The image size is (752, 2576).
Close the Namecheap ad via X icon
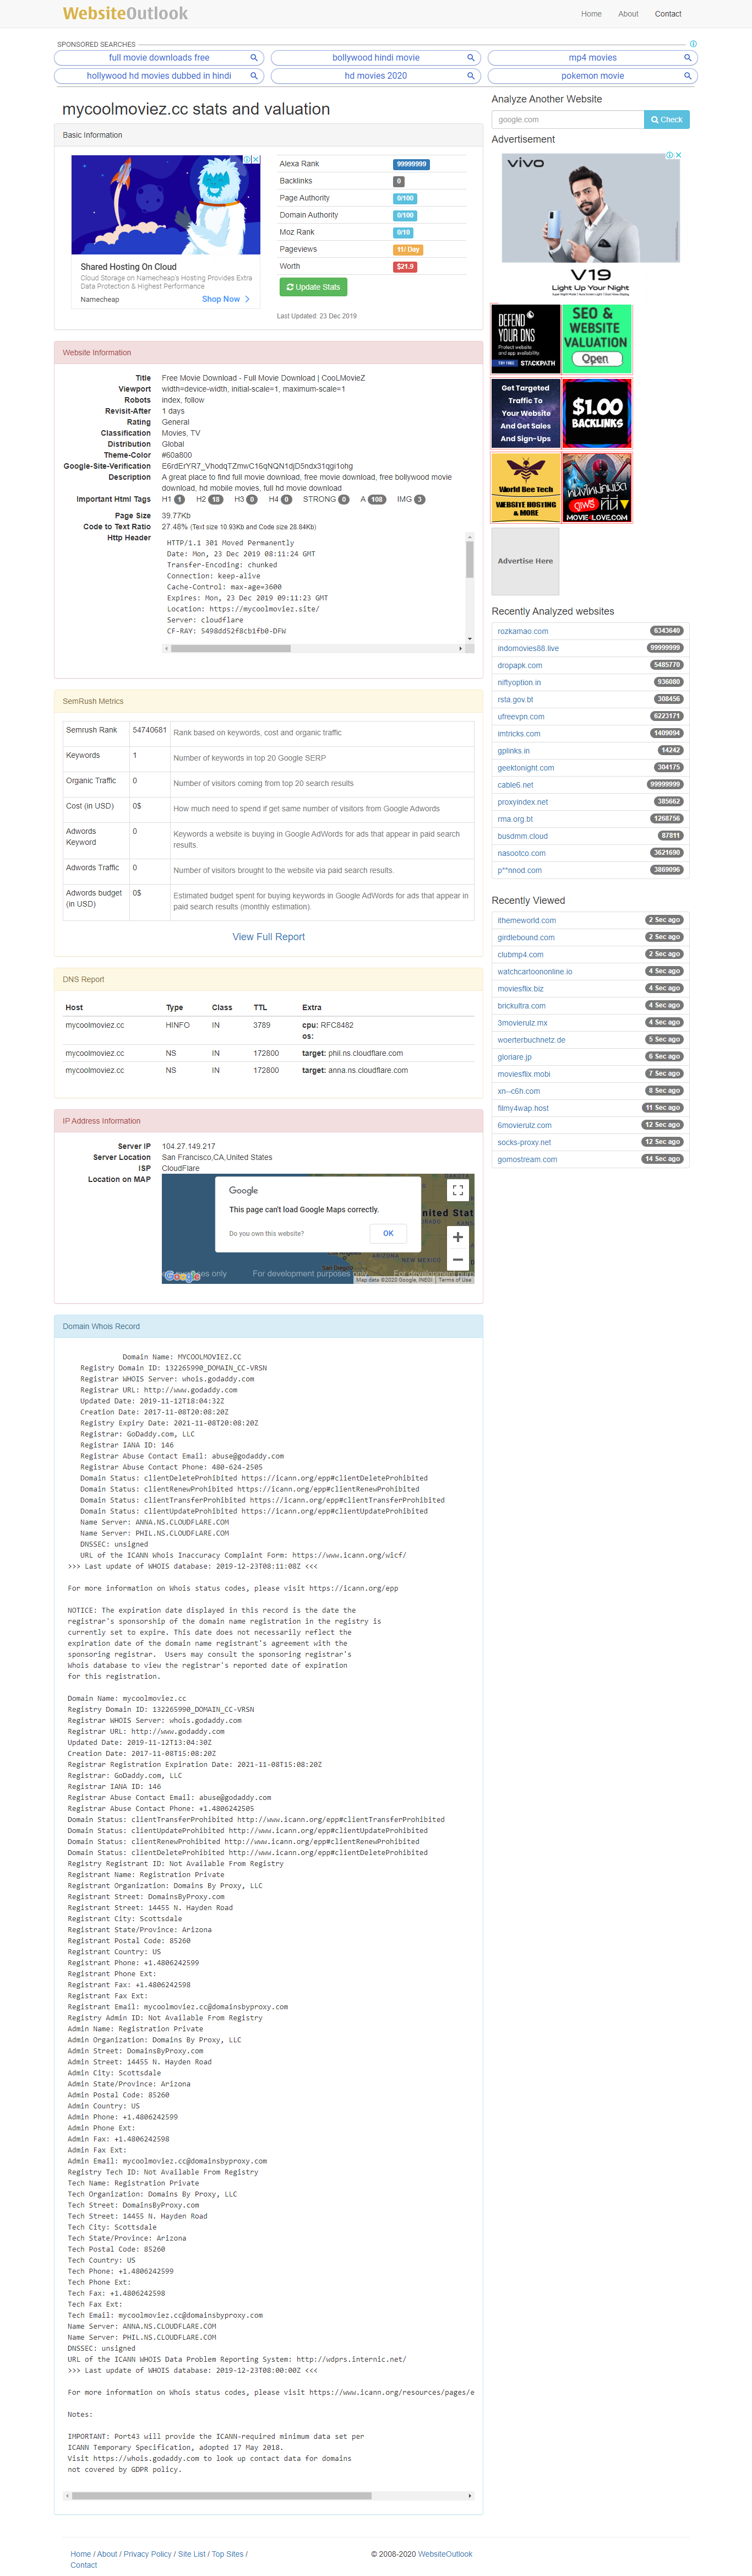click(257, 159)
